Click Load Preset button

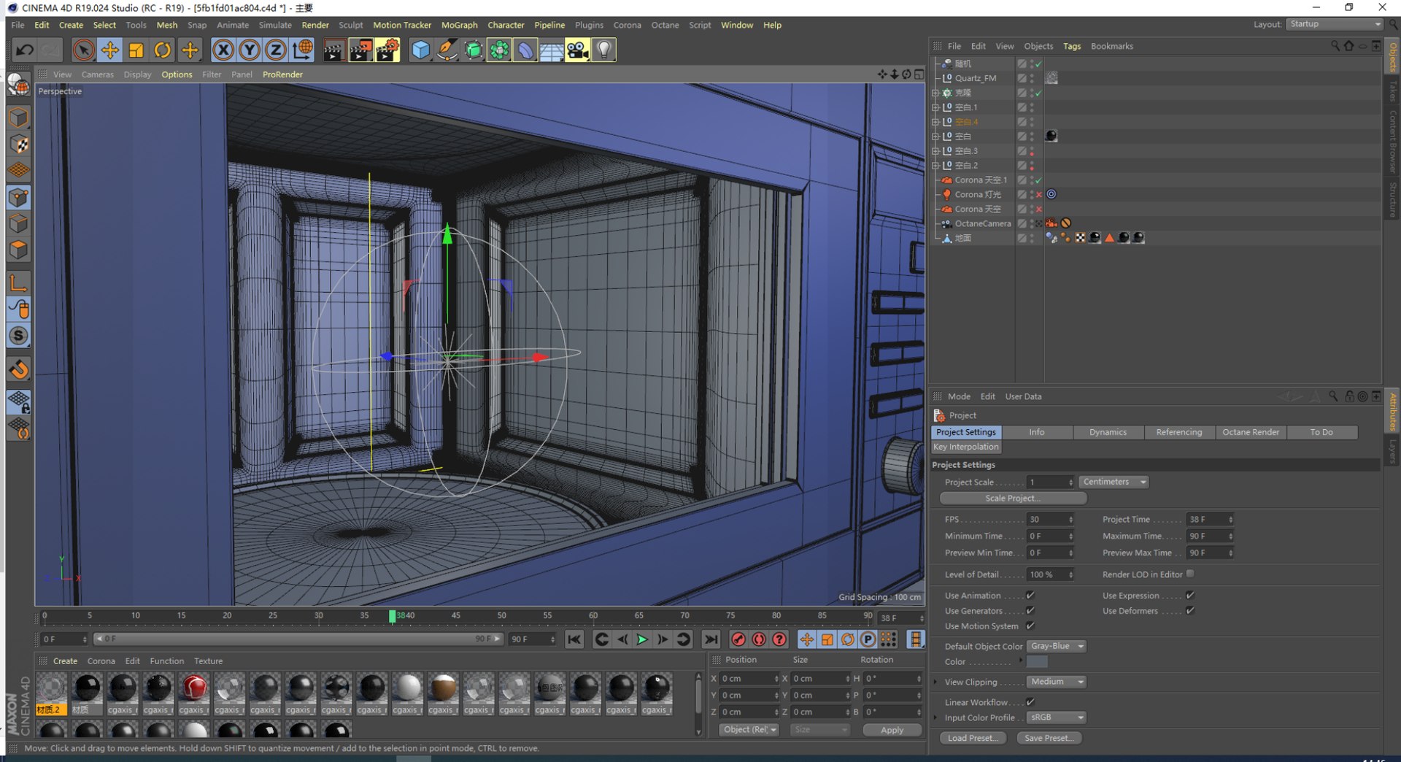click(x=973, y=738)
